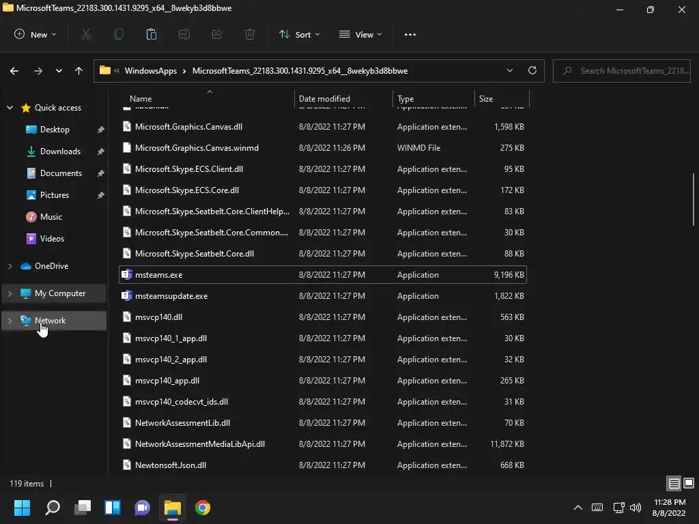The image size is (699, 524).
Task: Refresh the current folder view
Action: click(x=532, y=70)
